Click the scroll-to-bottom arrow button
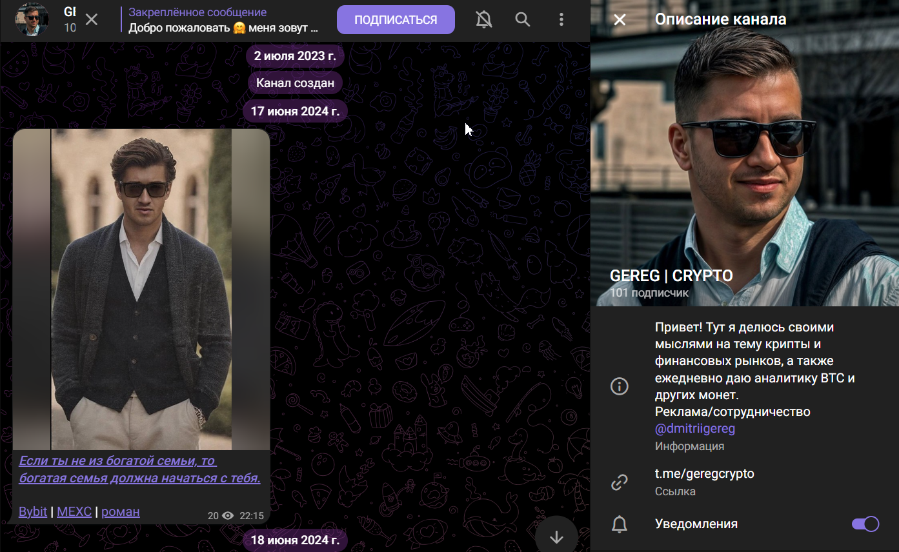 coord(556,537)
